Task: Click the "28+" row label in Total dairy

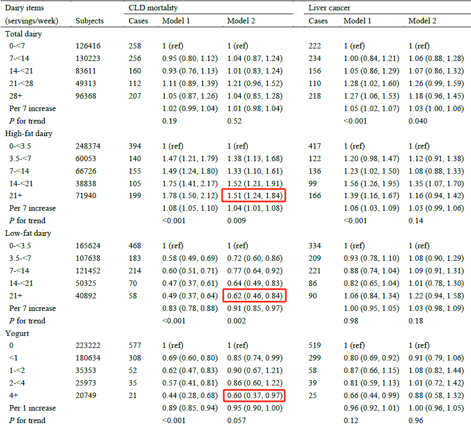Action: (x=15, y=96)
